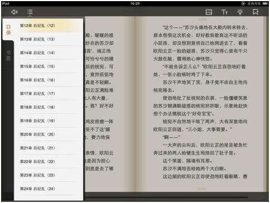270x203 pixels.
Task: Select chapter 第15章 后妃乱 (15)
Action: coord(49,66)
